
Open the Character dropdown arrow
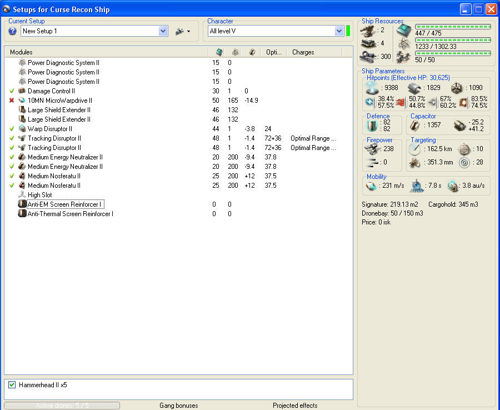(339, 31)
